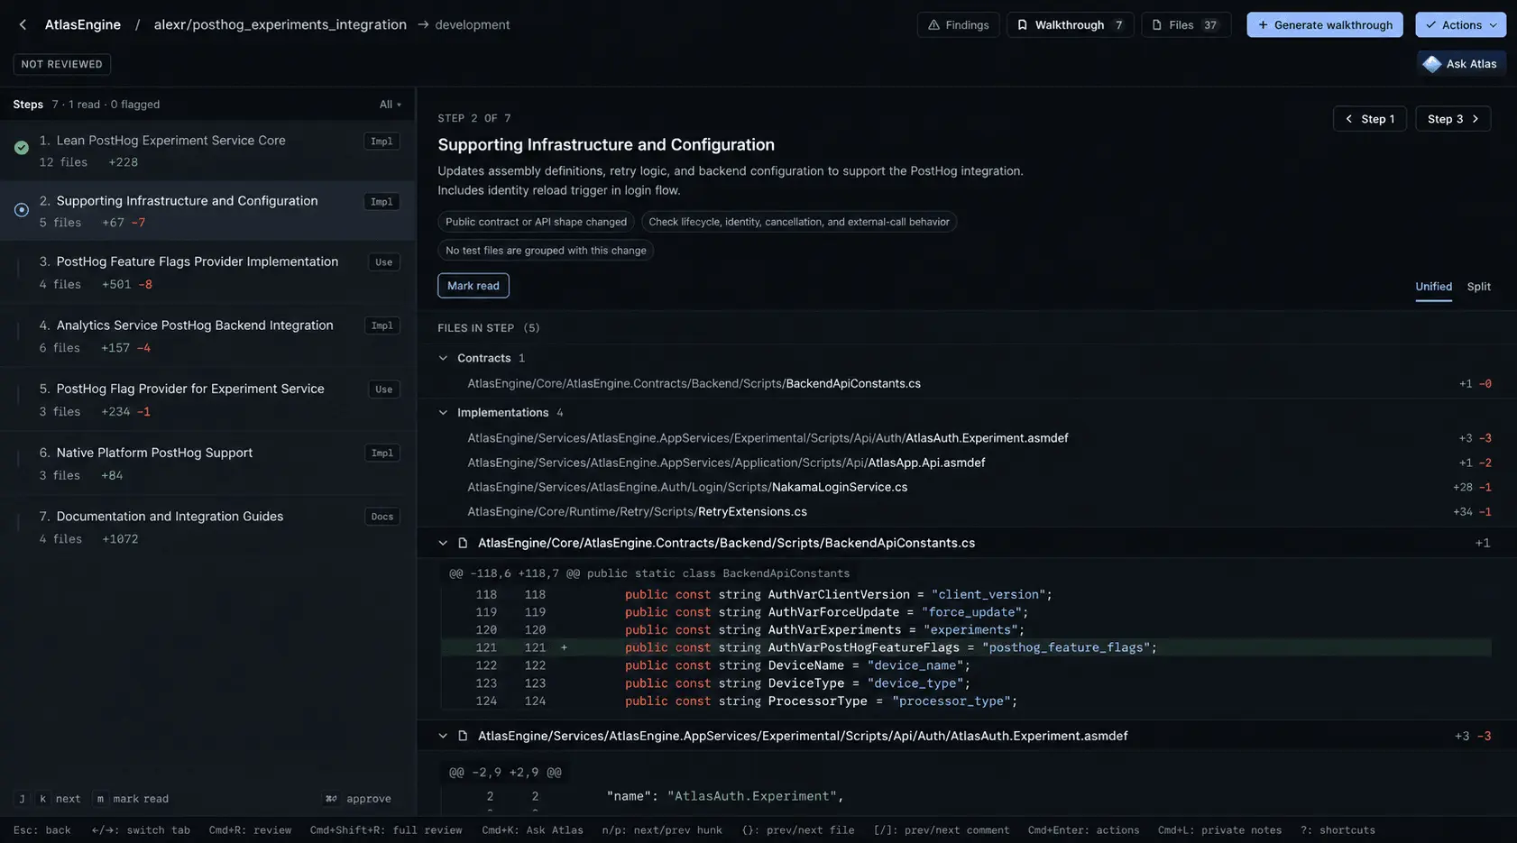Click the Use tag on step 3
Screen dimensions: 1517x843
click(384, 262)
